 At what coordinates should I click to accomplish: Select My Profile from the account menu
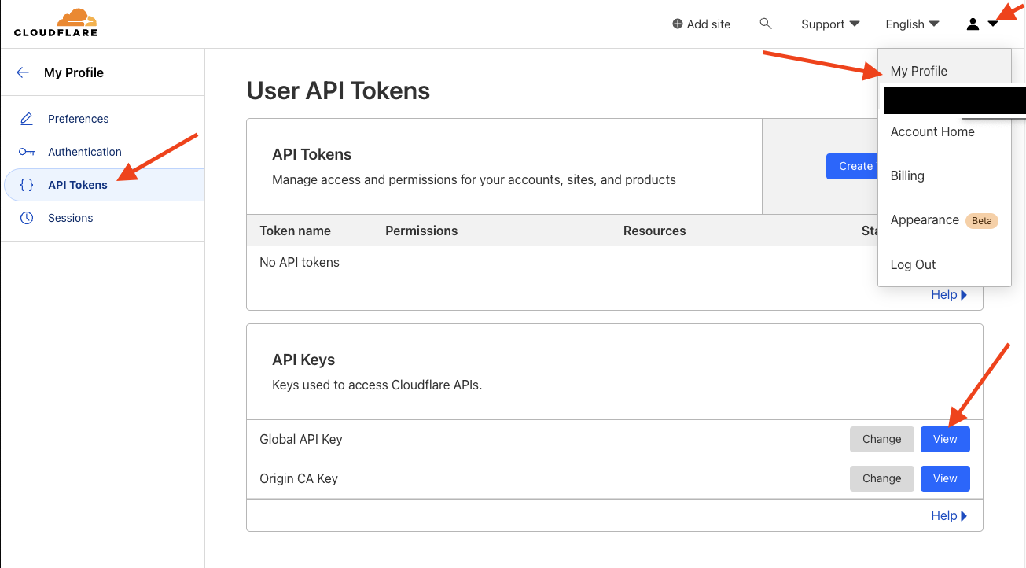[x=918, y=71]
